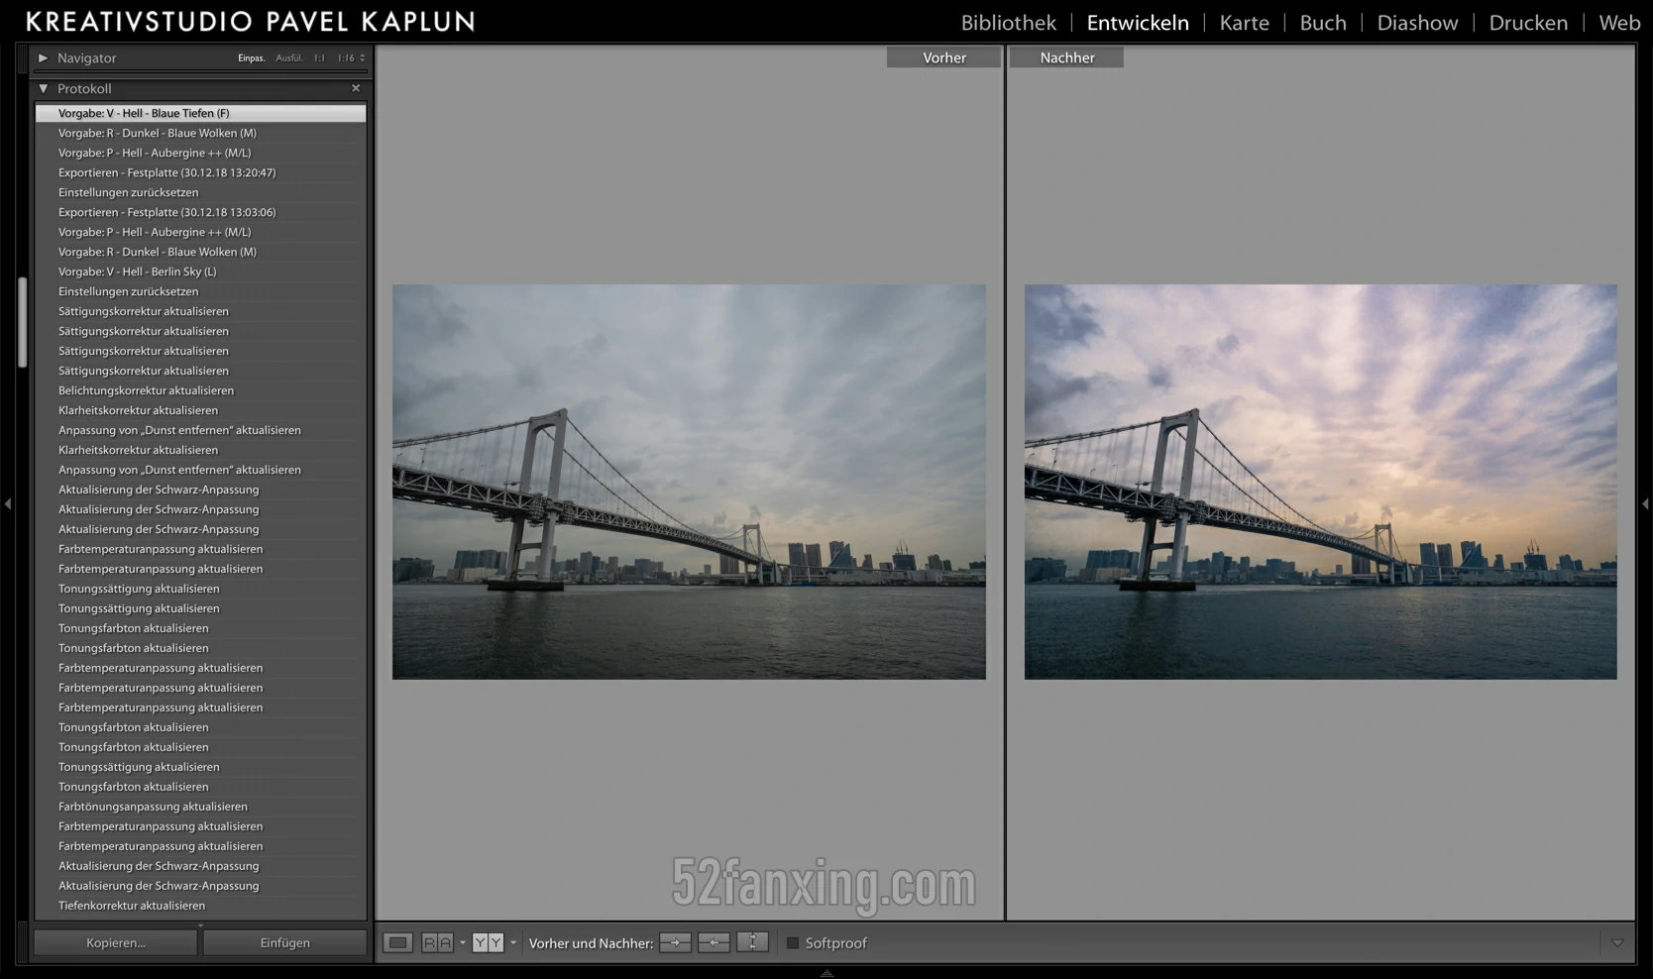Select the R|A reference view icon
This screenshot has width=1653, height=979.
(x=437, y=942)
